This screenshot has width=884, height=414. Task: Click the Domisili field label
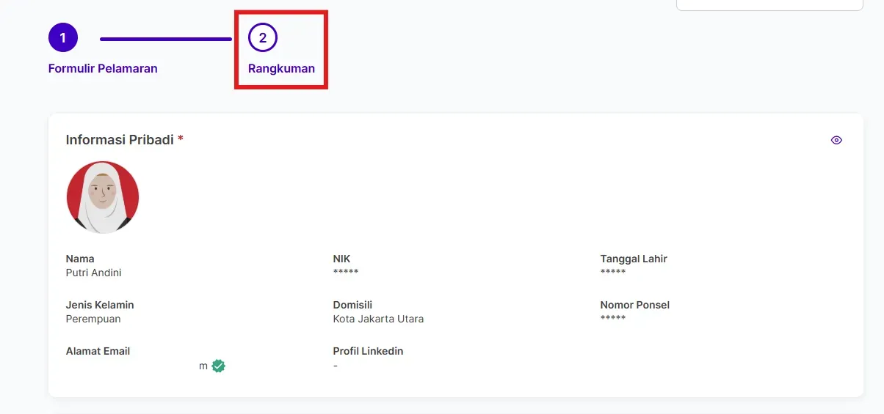(353, 305)
